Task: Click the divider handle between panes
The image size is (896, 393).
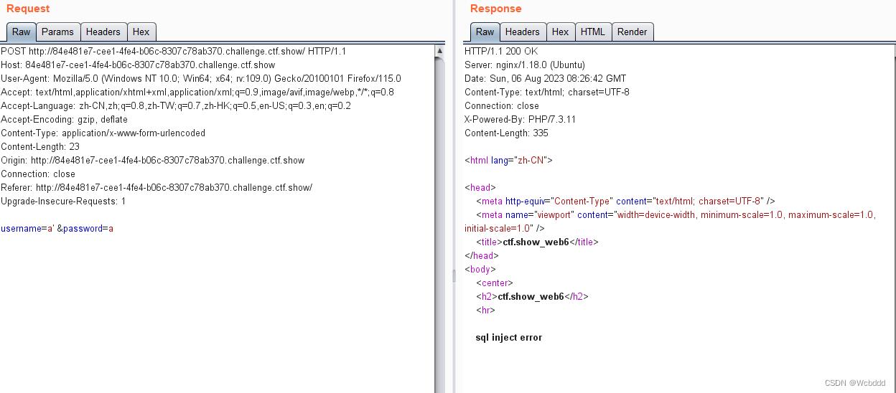Action: (x=453, y=275)
